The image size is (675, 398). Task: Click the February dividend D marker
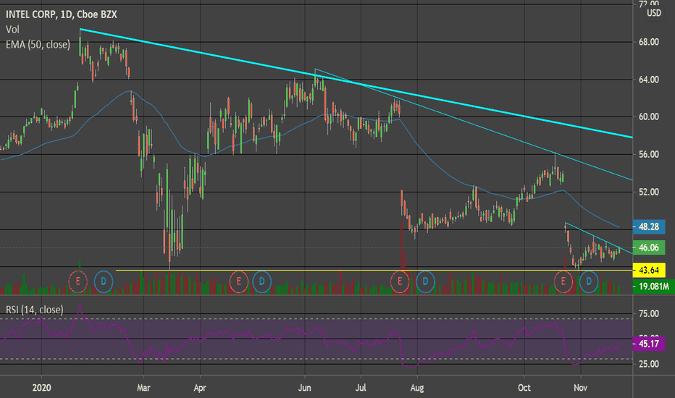(x=104, y=281)
